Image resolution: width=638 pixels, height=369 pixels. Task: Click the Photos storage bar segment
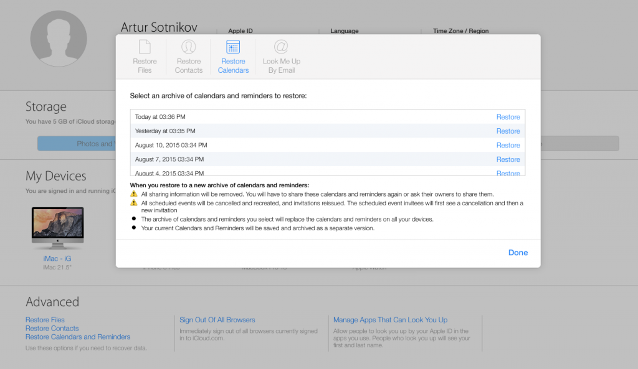click(x=76, y=144)
